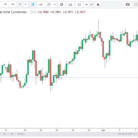Take a chart snapshot with camera icon
The height and width of the screenshot is (138, 138).
click(128, 5)
